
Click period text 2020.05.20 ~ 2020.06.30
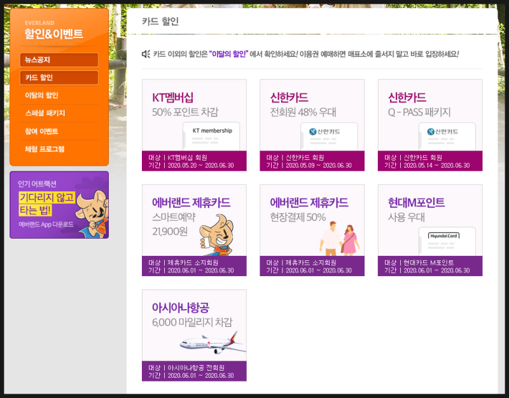pos(200,166)
